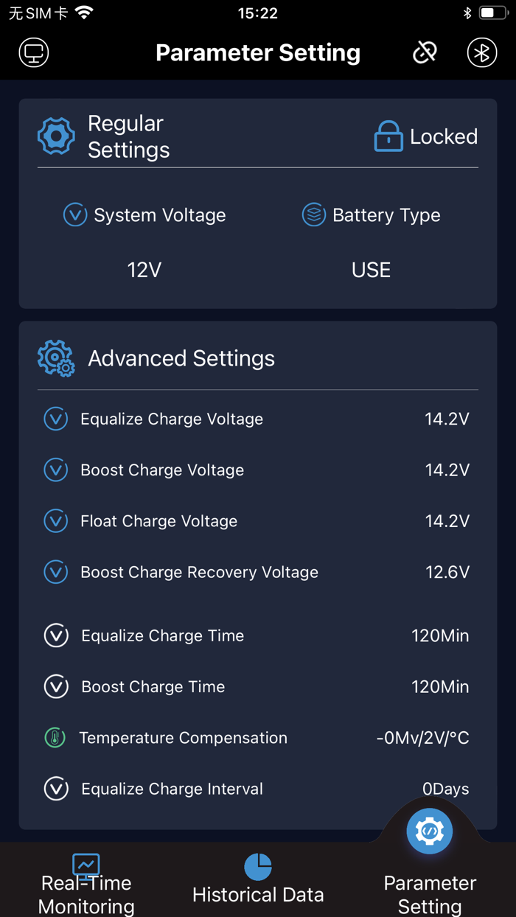The image size is (516, 917).
Task: Click the Equalize Charge Voltage icon
Action: click(55, 419)
